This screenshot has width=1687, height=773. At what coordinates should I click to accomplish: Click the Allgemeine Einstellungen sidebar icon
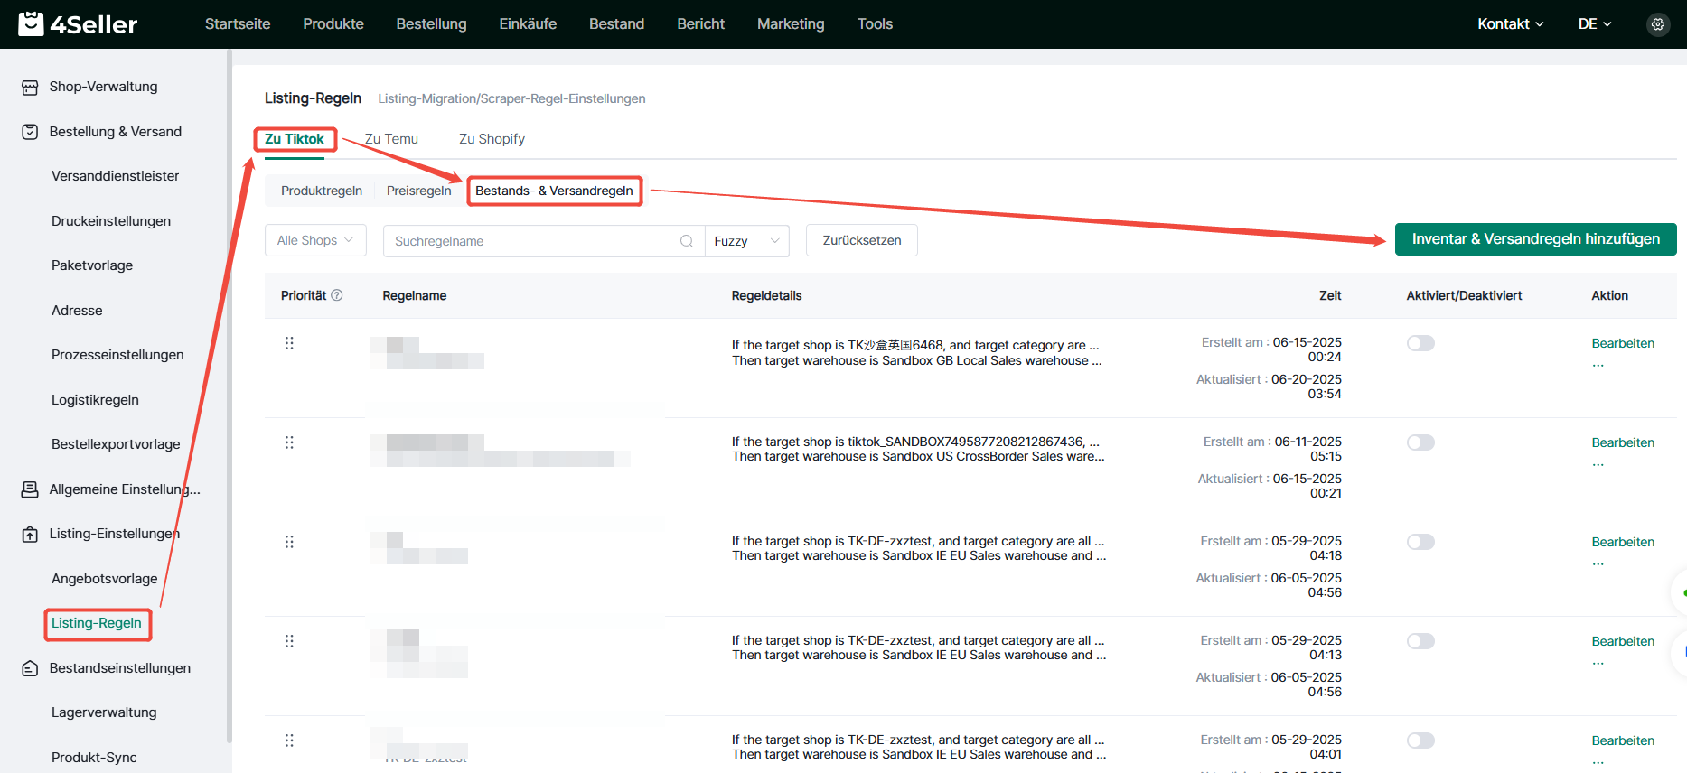tap(30, 489)
